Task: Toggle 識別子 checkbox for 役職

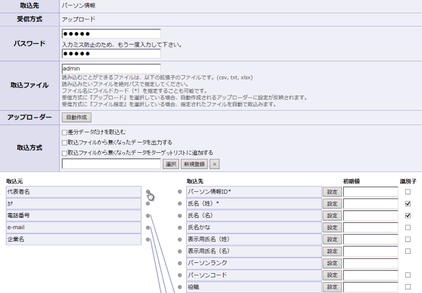Action: click(x=408, y=287)
